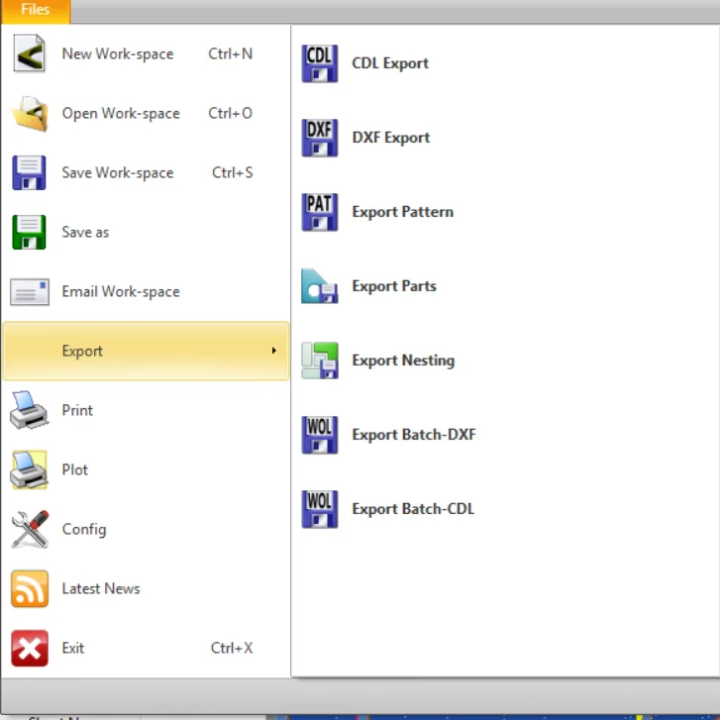Click the Export Nesting icon
720x720 pixels.
(320, 360)
